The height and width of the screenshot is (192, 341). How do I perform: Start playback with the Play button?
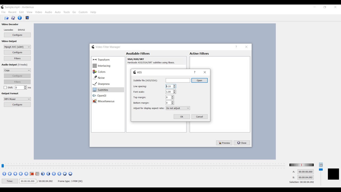tap(4, 174)
